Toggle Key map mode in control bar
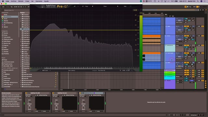The width and height of the screenshot is (208, 117). pos(190,7)
